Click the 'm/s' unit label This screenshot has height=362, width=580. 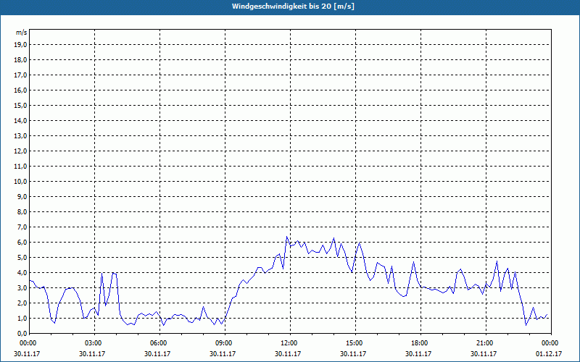(22, 33)
